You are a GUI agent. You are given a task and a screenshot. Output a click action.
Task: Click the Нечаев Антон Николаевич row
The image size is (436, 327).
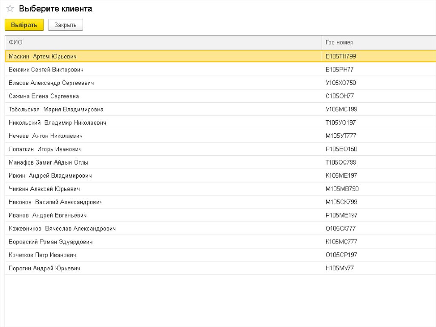[x=45, y=136]
